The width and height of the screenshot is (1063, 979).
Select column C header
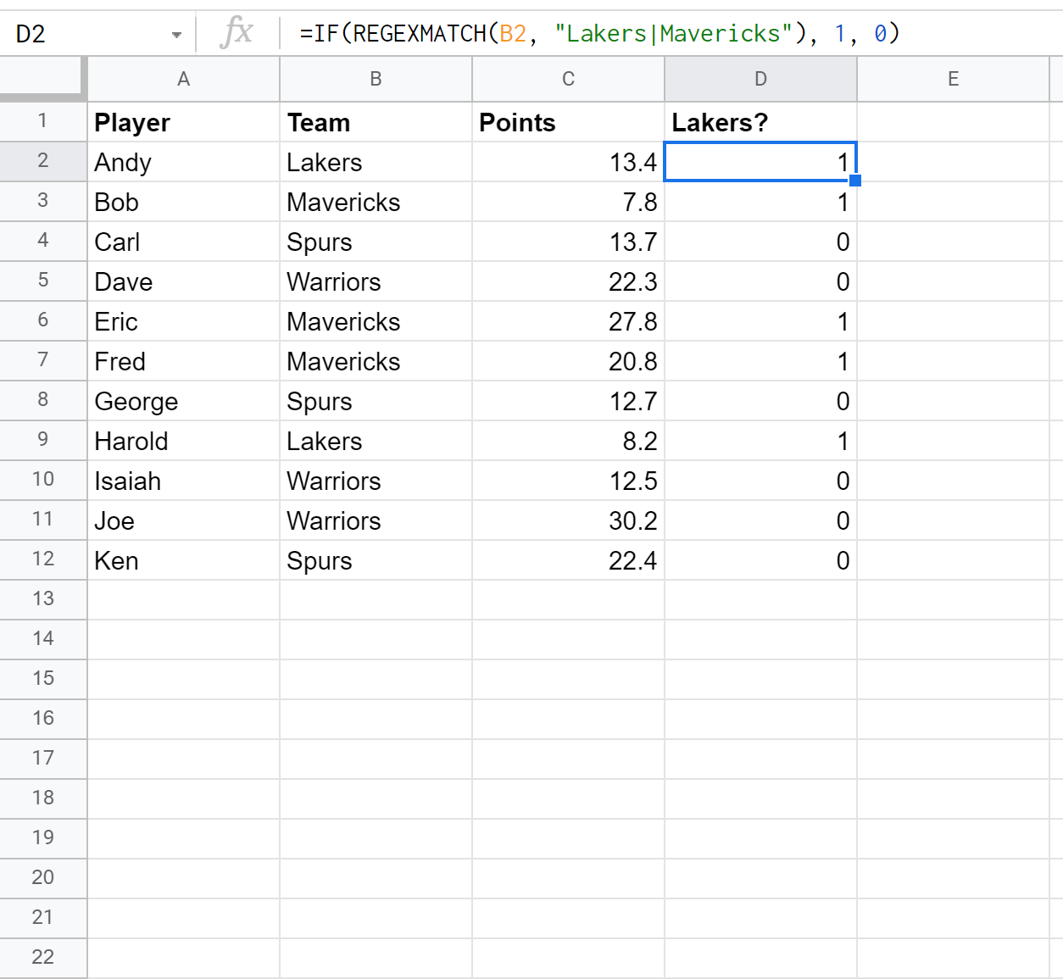tap(568, 79)
